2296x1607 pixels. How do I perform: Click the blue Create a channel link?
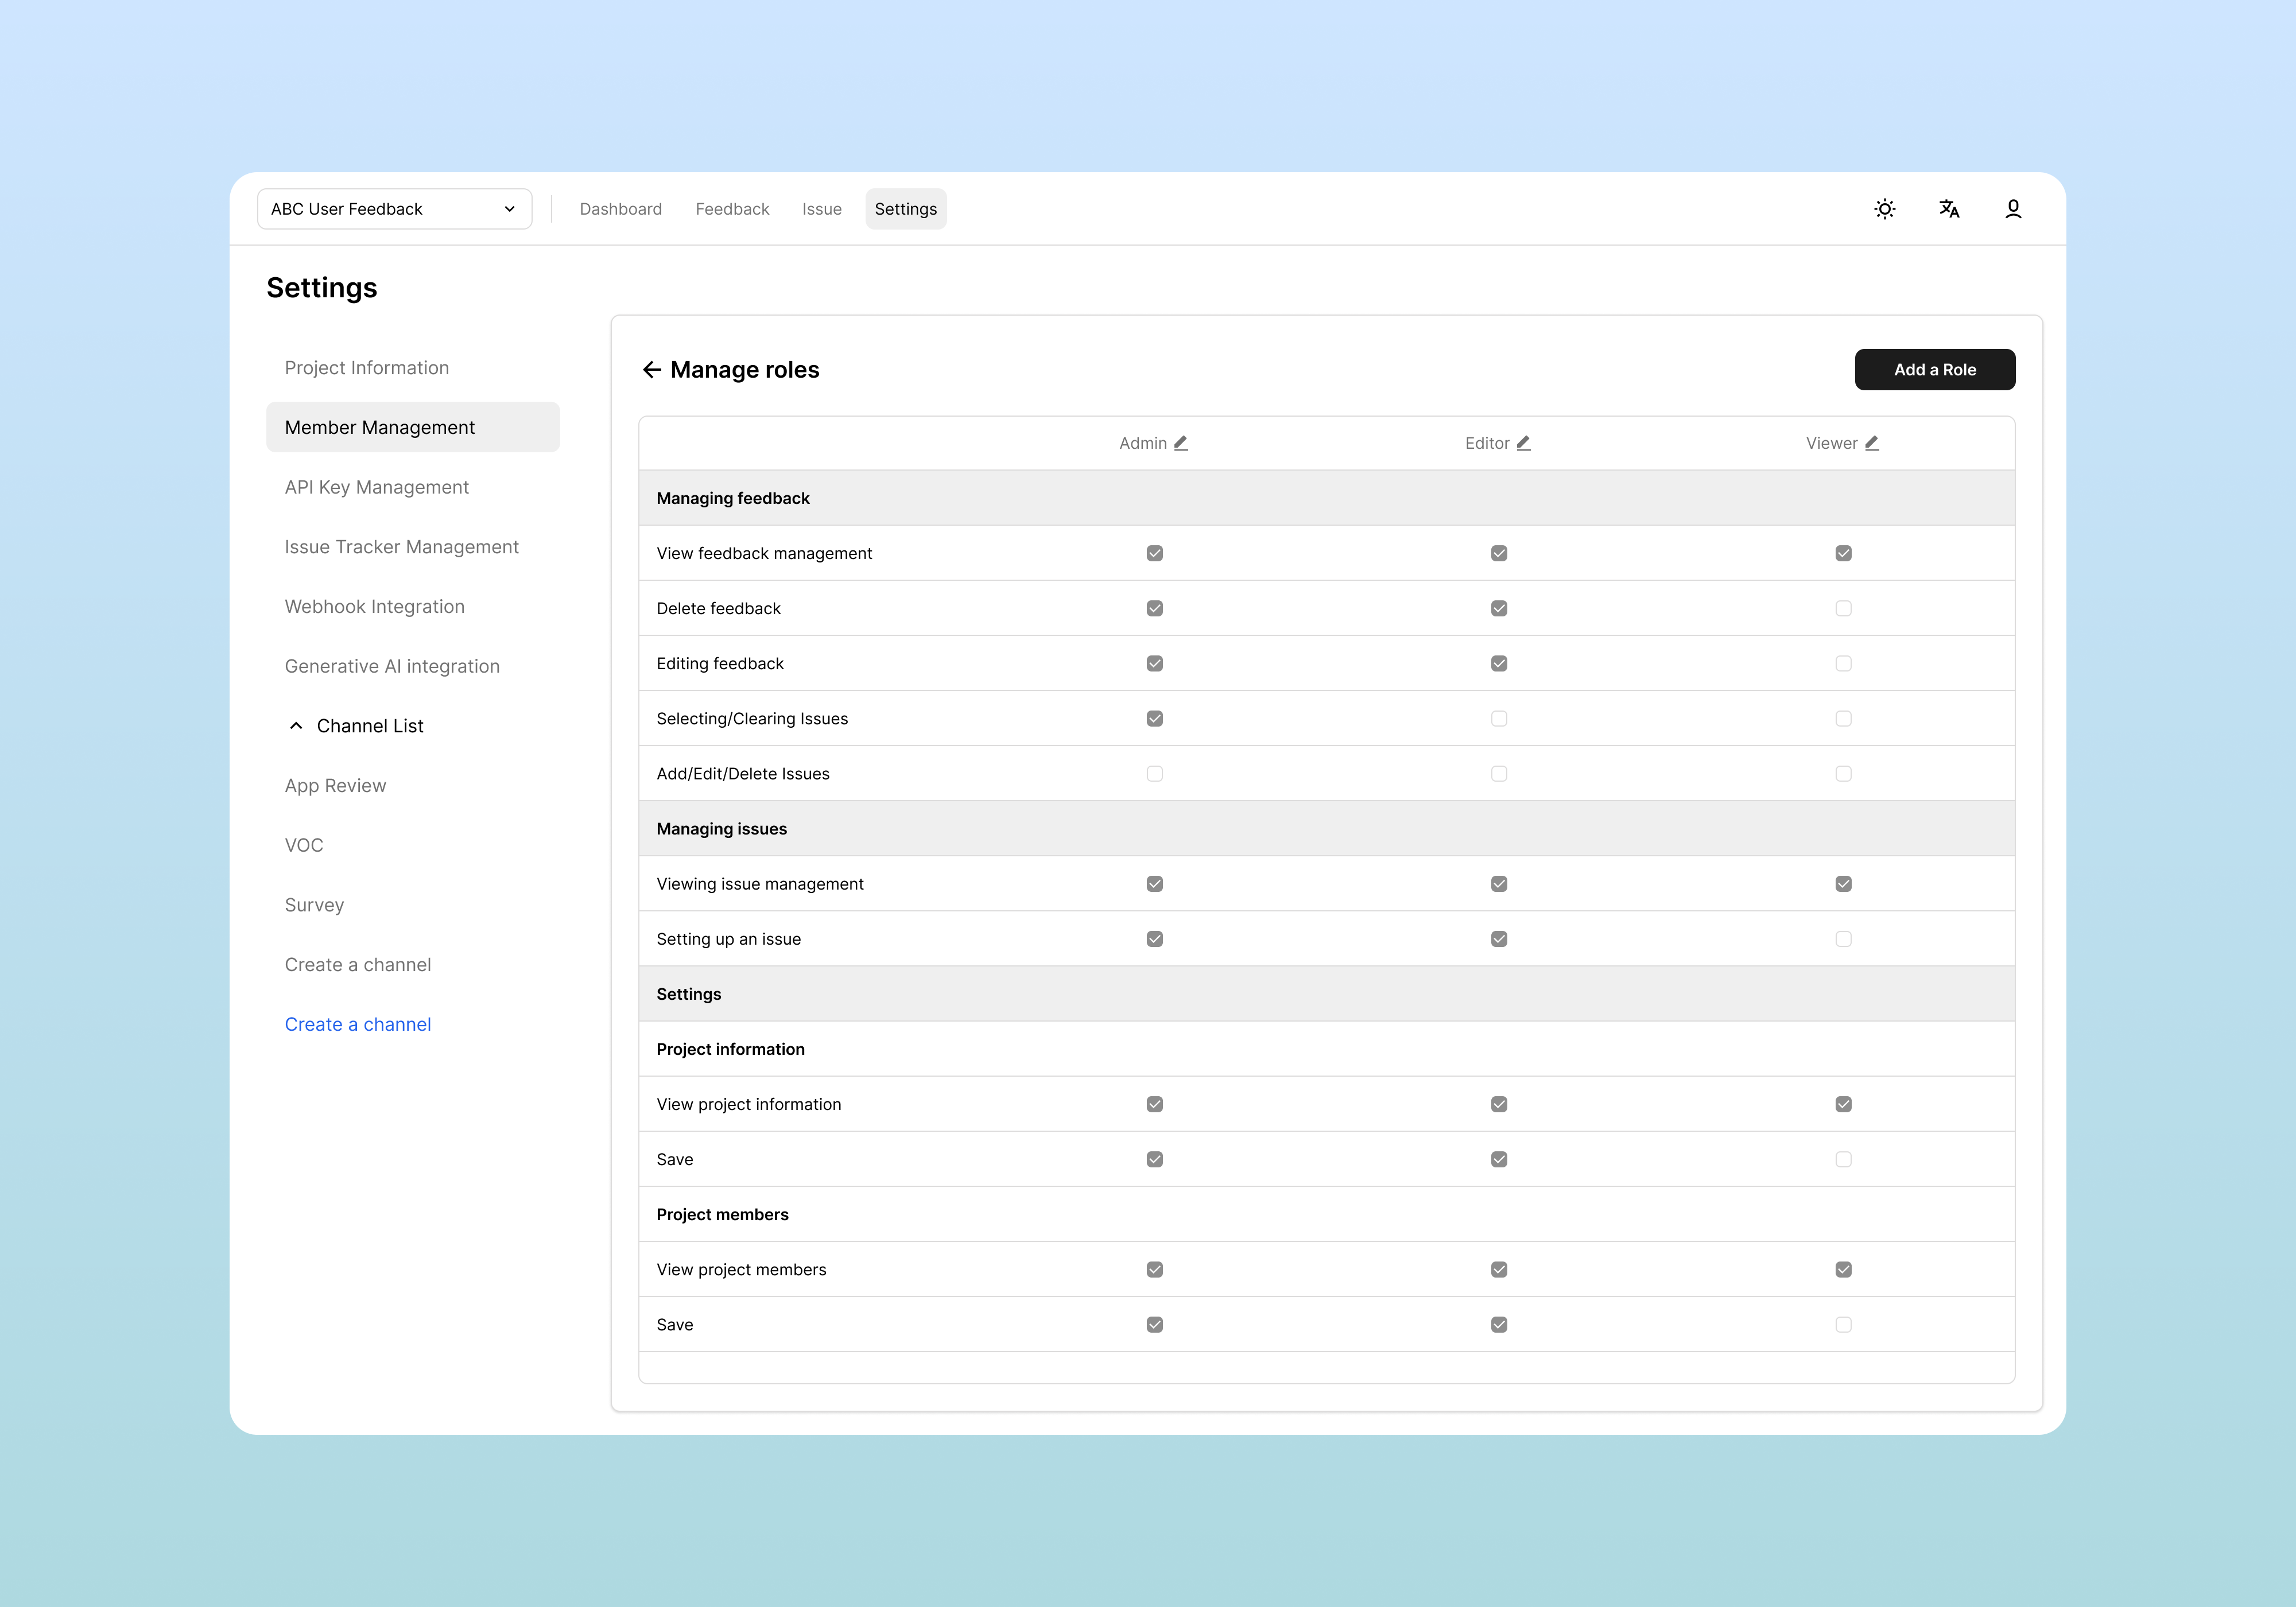pyautogui.click(x=358, y=1024)
